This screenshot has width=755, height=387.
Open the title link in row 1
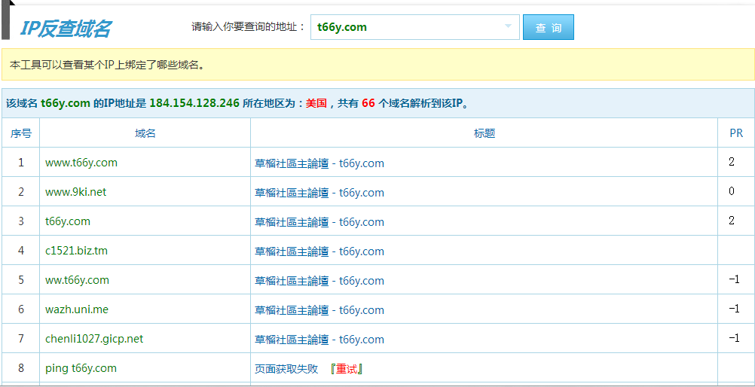[319, 163]
